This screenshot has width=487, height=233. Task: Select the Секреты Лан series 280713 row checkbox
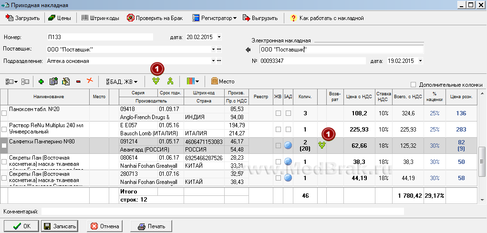[4, 178]
